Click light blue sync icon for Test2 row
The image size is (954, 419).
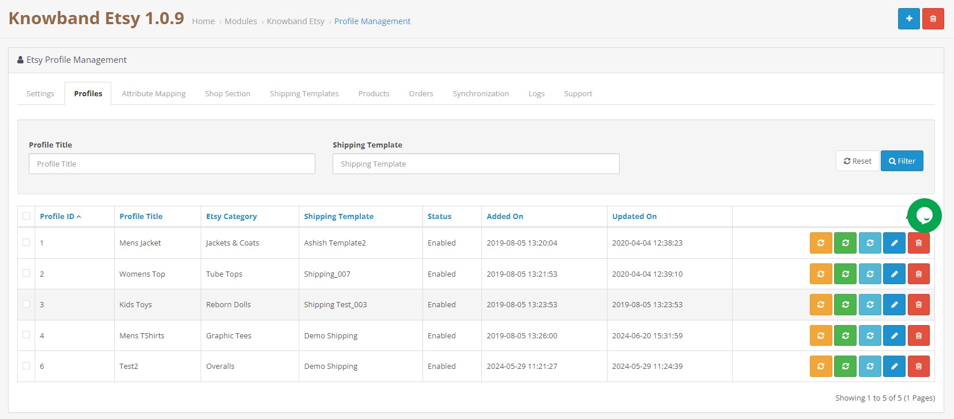point(870,366)
